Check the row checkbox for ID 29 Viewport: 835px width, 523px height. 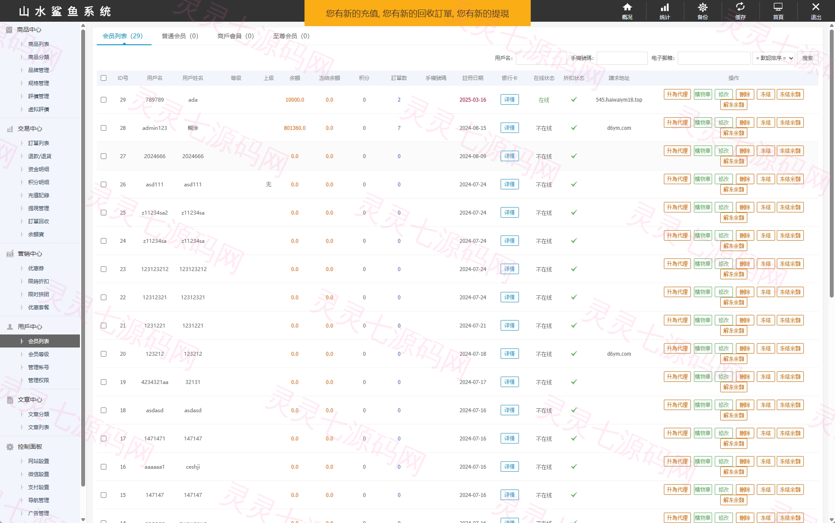pyautogui.click(x=103, y=99)
